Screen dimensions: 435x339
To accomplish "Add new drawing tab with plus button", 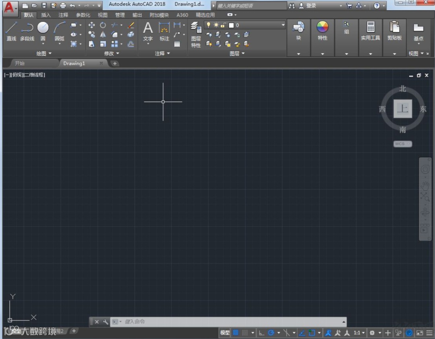I will tap(114, 64).
